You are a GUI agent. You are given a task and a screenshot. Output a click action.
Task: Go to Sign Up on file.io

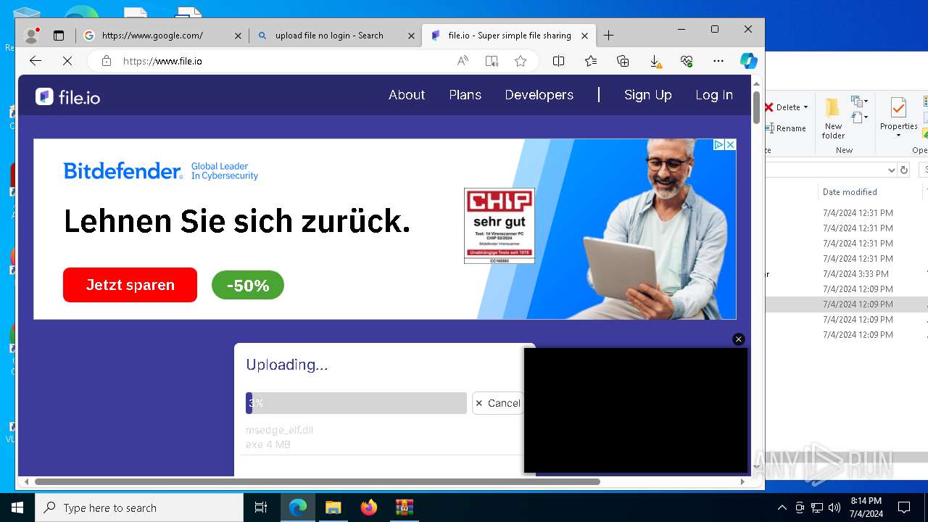tap(648, 95)
